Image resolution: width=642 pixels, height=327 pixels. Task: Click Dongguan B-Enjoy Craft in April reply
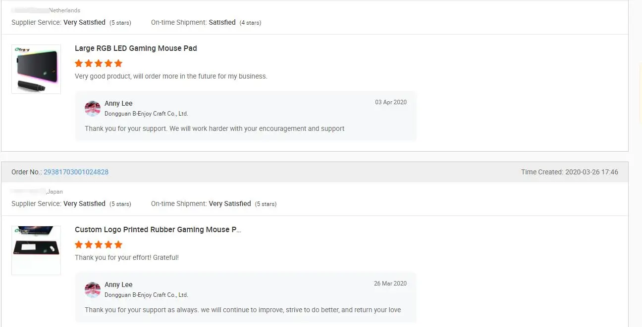click(x=146, y=114)
